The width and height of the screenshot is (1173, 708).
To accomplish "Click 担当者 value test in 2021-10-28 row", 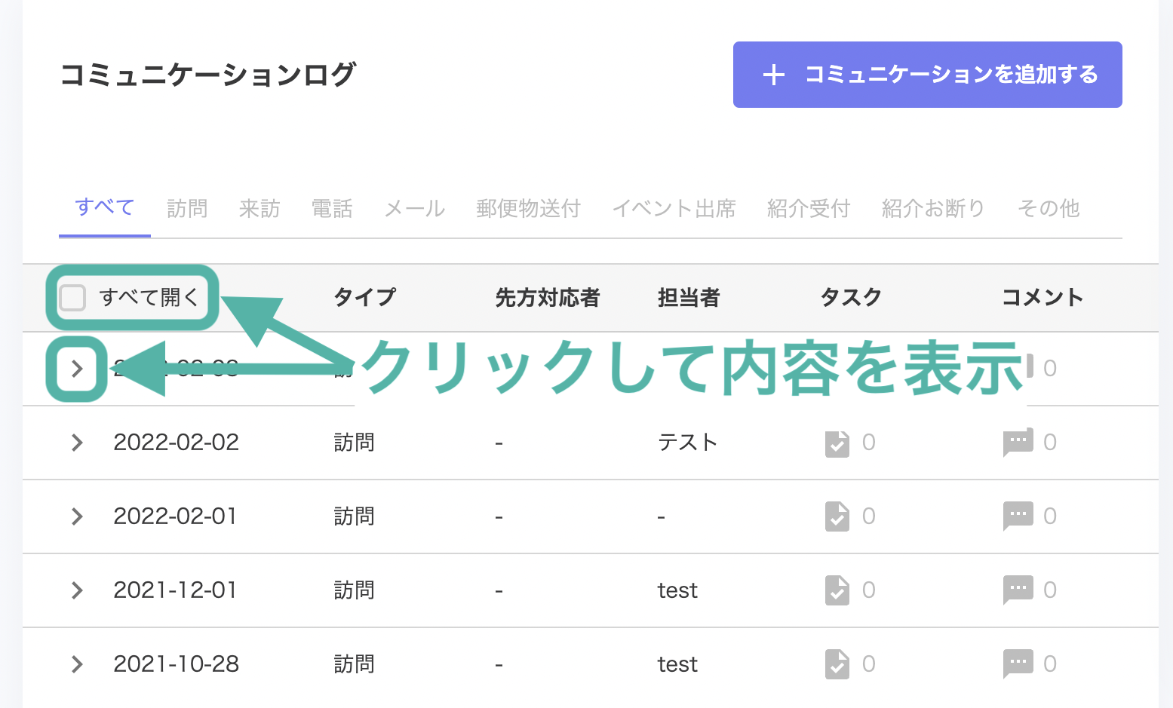I will click(677, 664).
